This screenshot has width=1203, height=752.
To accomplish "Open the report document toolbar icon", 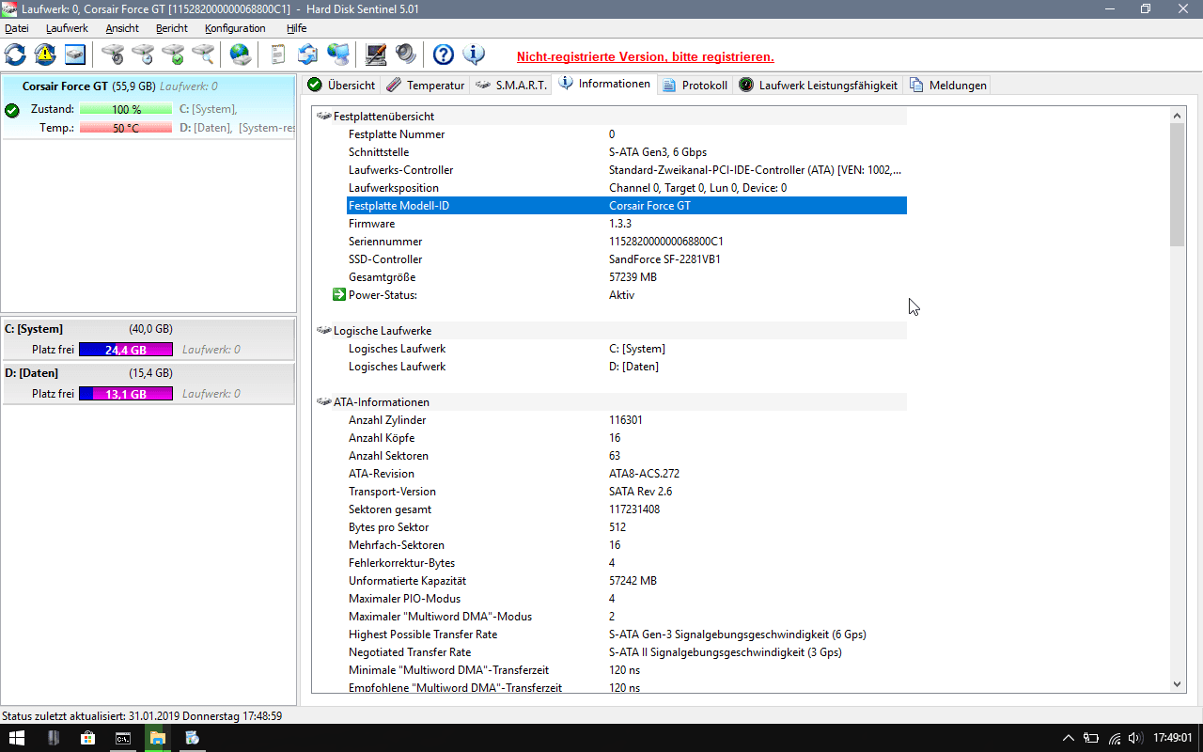I will (278, 55).
